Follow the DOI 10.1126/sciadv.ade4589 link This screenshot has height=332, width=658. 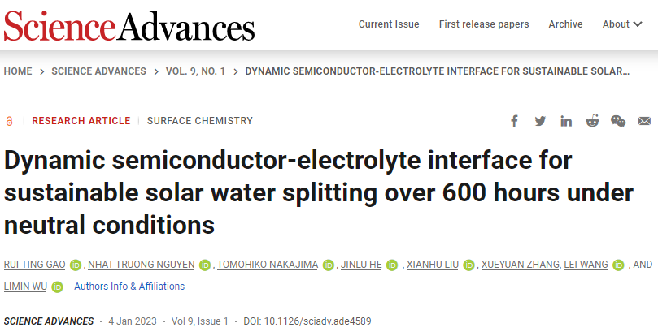pos(307,321)
